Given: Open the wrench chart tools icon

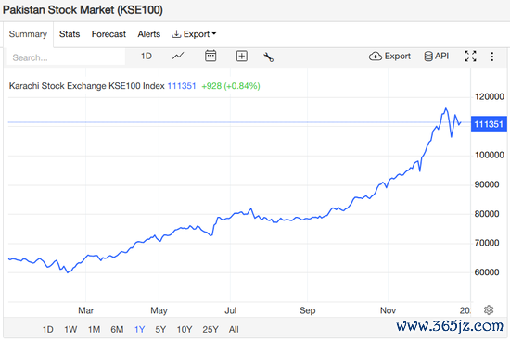Looking at the screenshot, I should tap(268, 57).
